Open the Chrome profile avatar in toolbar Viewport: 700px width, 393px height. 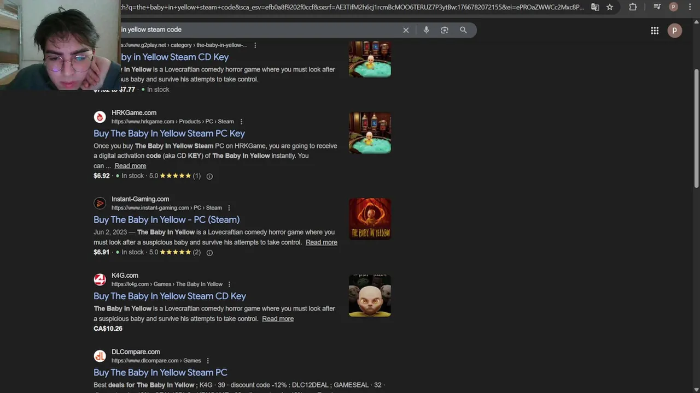[674, 7]
